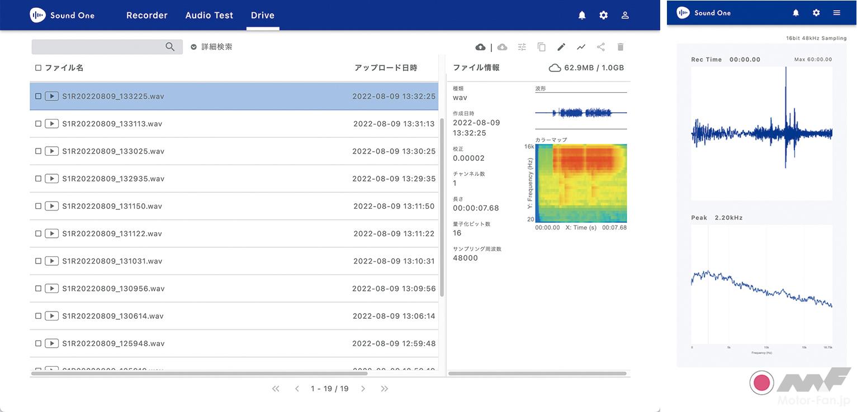Screen dimensions: 857x412
Task: Click the share icon in toolbar
Action: pos(601,47)
